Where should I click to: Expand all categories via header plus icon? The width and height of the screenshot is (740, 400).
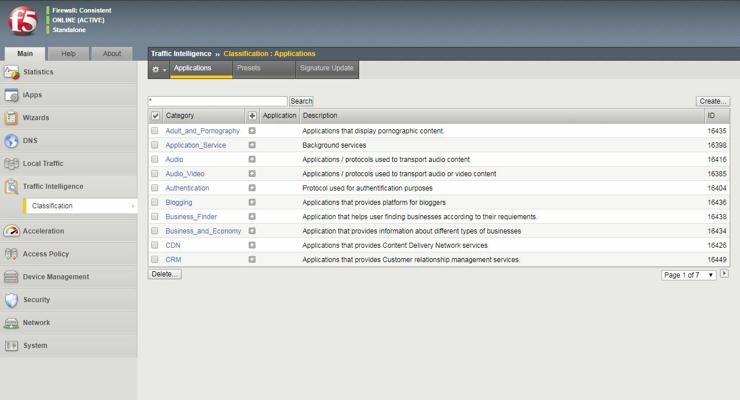pyautogui.click(x=252, y=116)
